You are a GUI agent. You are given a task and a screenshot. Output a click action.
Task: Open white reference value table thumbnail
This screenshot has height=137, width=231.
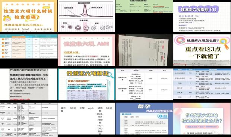144,84
